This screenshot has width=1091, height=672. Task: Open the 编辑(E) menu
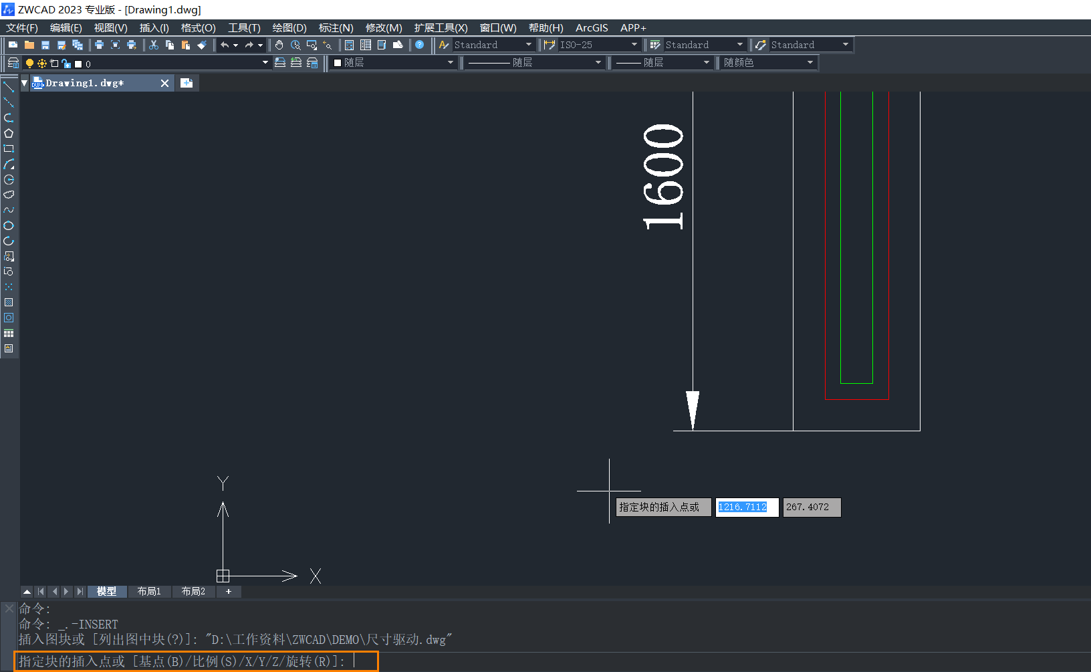tap(66, 27)
